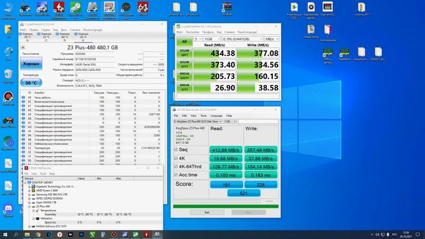This screenshot has width=425, height=239.
Task: Click the green progress bar in AS SSD
Action: [x=226, y=206]
